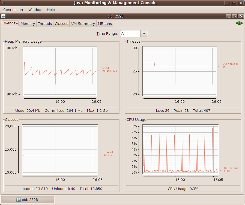Click the 'Used 90,207,408' heap legend

(x=109, y=69)
